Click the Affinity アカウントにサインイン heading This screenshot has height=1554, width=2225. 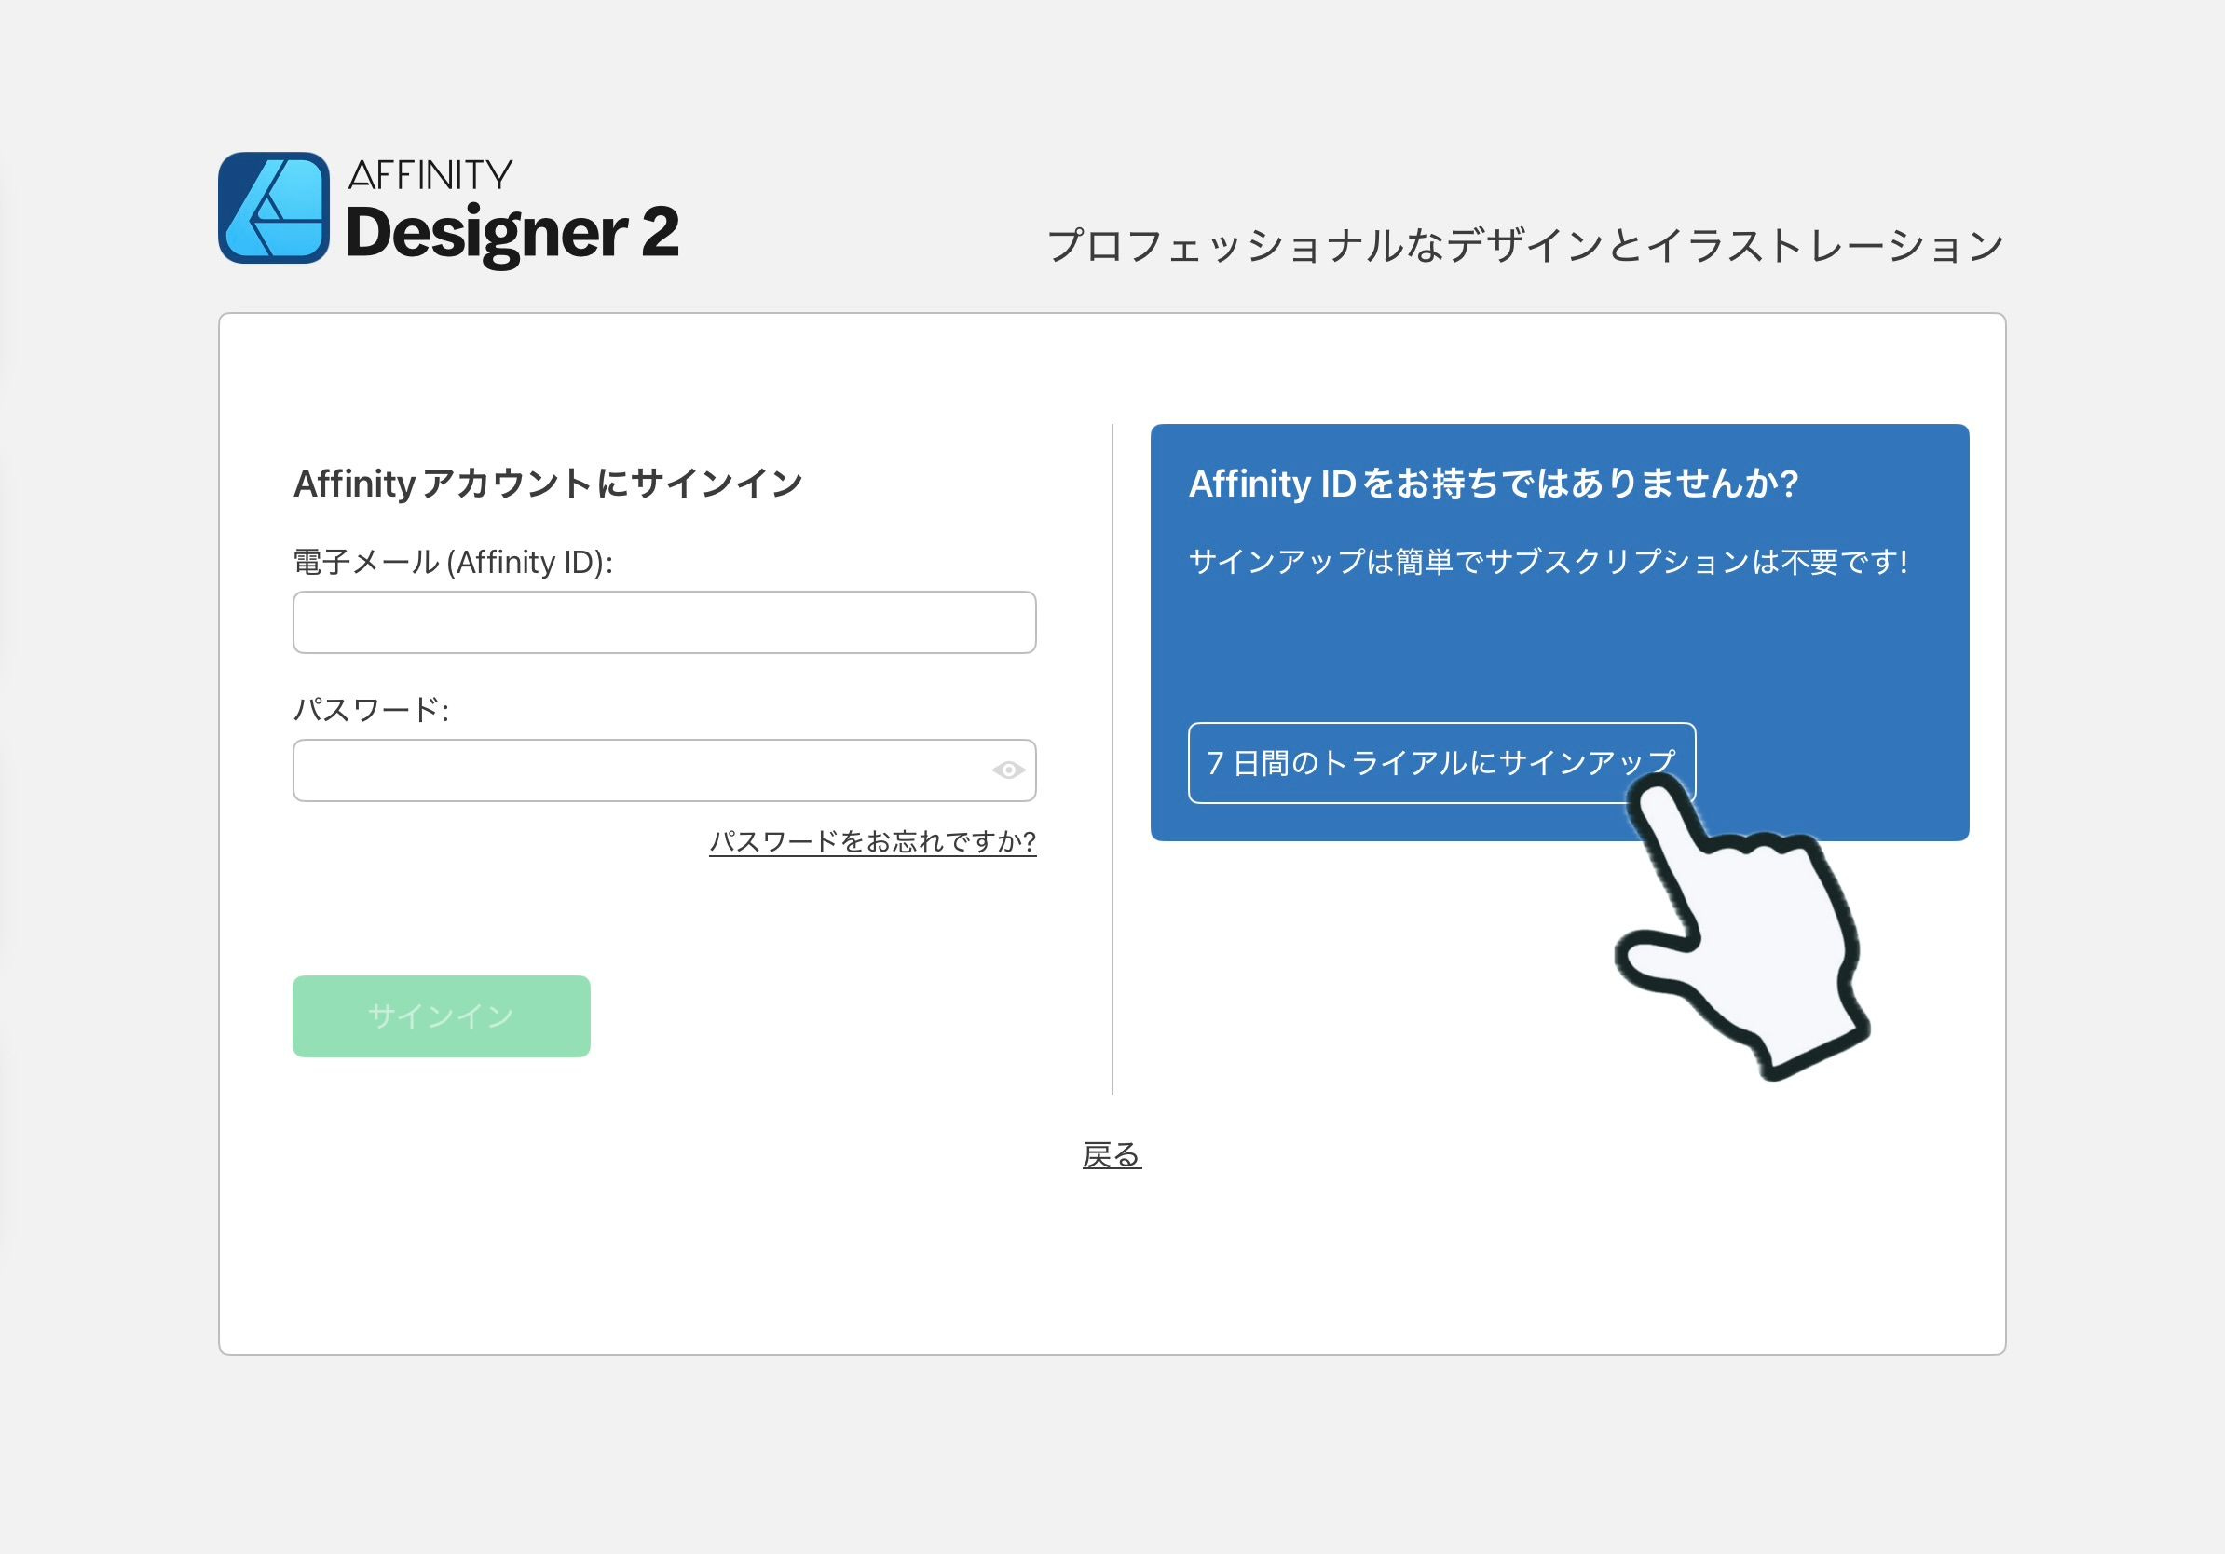point(548,483)
